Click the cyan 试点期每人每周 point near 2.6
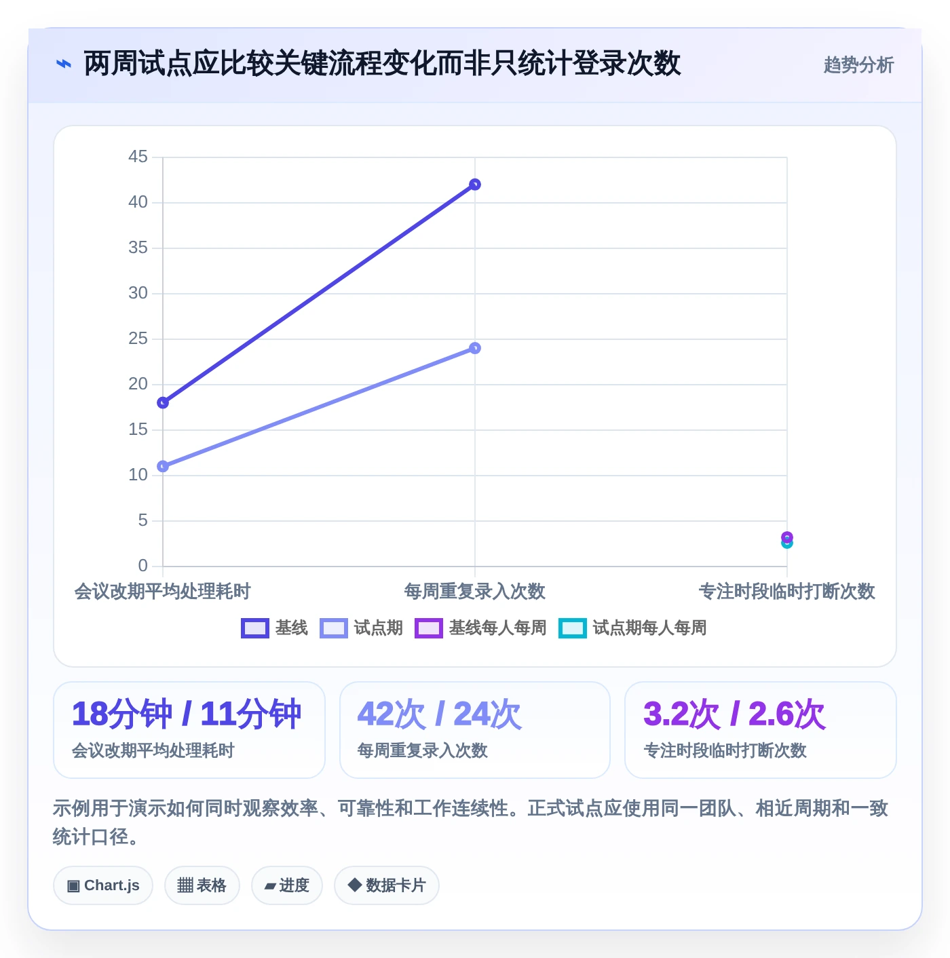Viewport: 950px width, 958px height. (787, 544)
